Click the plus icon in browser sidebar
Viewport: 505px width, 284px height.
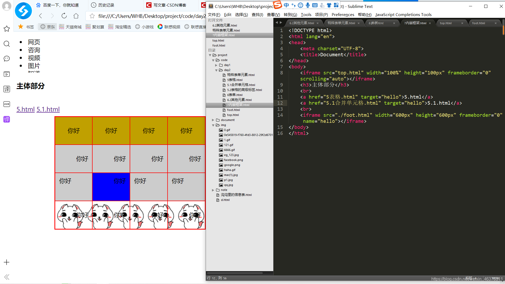tap(7, 262)
